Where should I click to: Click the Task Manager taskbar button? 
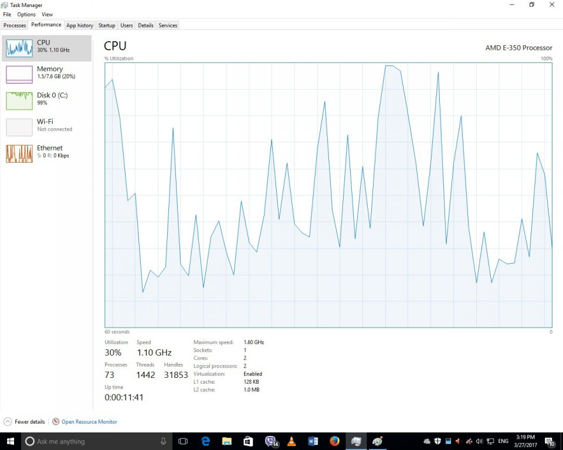(x=356, y=441)
